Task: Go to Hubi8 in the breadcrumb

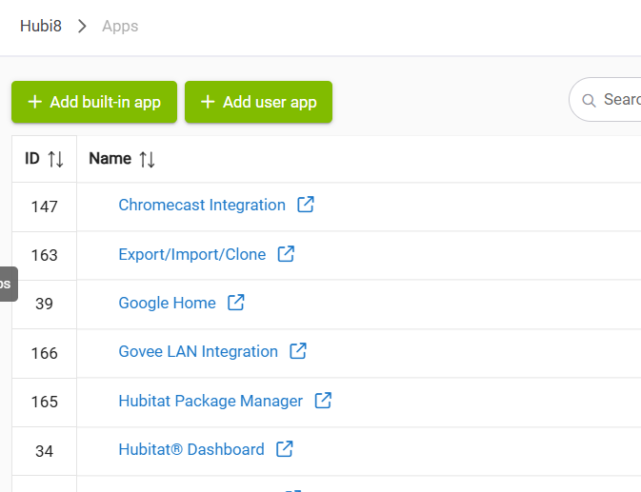Action: point(41,26)
